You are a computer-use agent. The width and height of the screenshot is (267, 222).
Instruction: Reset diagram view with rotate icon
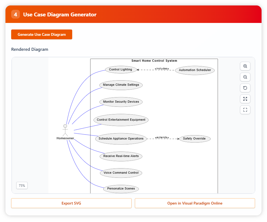click(245, 88)
